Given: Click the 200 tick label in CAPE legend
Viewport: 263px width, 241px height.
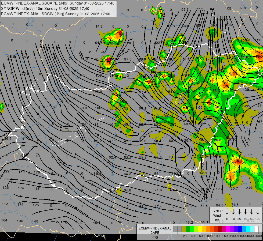Looking at the screenshot, I should (x=186, y=236).
